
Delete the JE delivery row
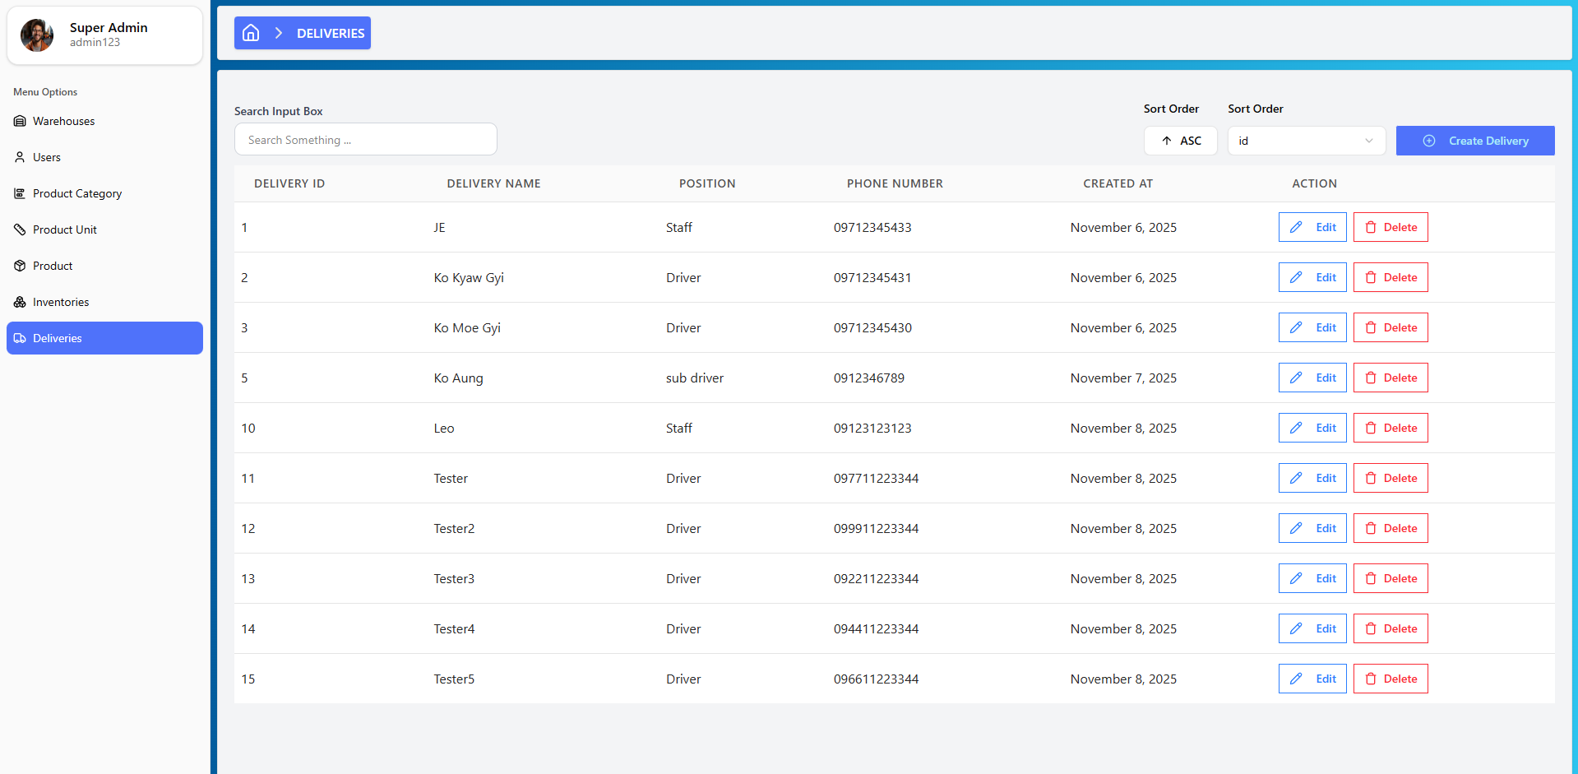(1391, 227)
